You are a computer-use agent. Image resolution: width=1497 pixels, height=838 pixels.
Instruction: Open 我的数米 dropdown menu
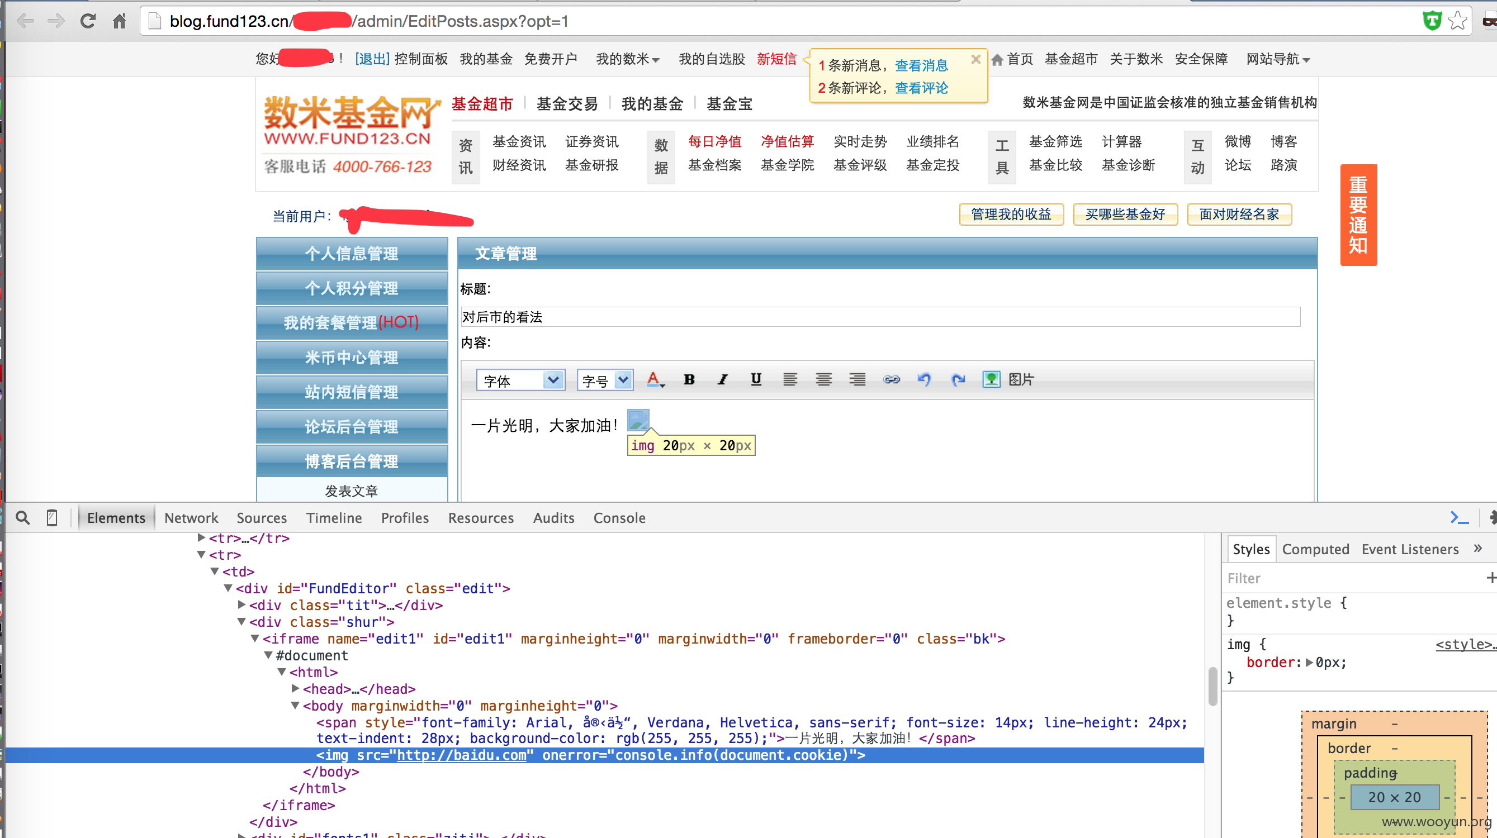coord(627,59)
